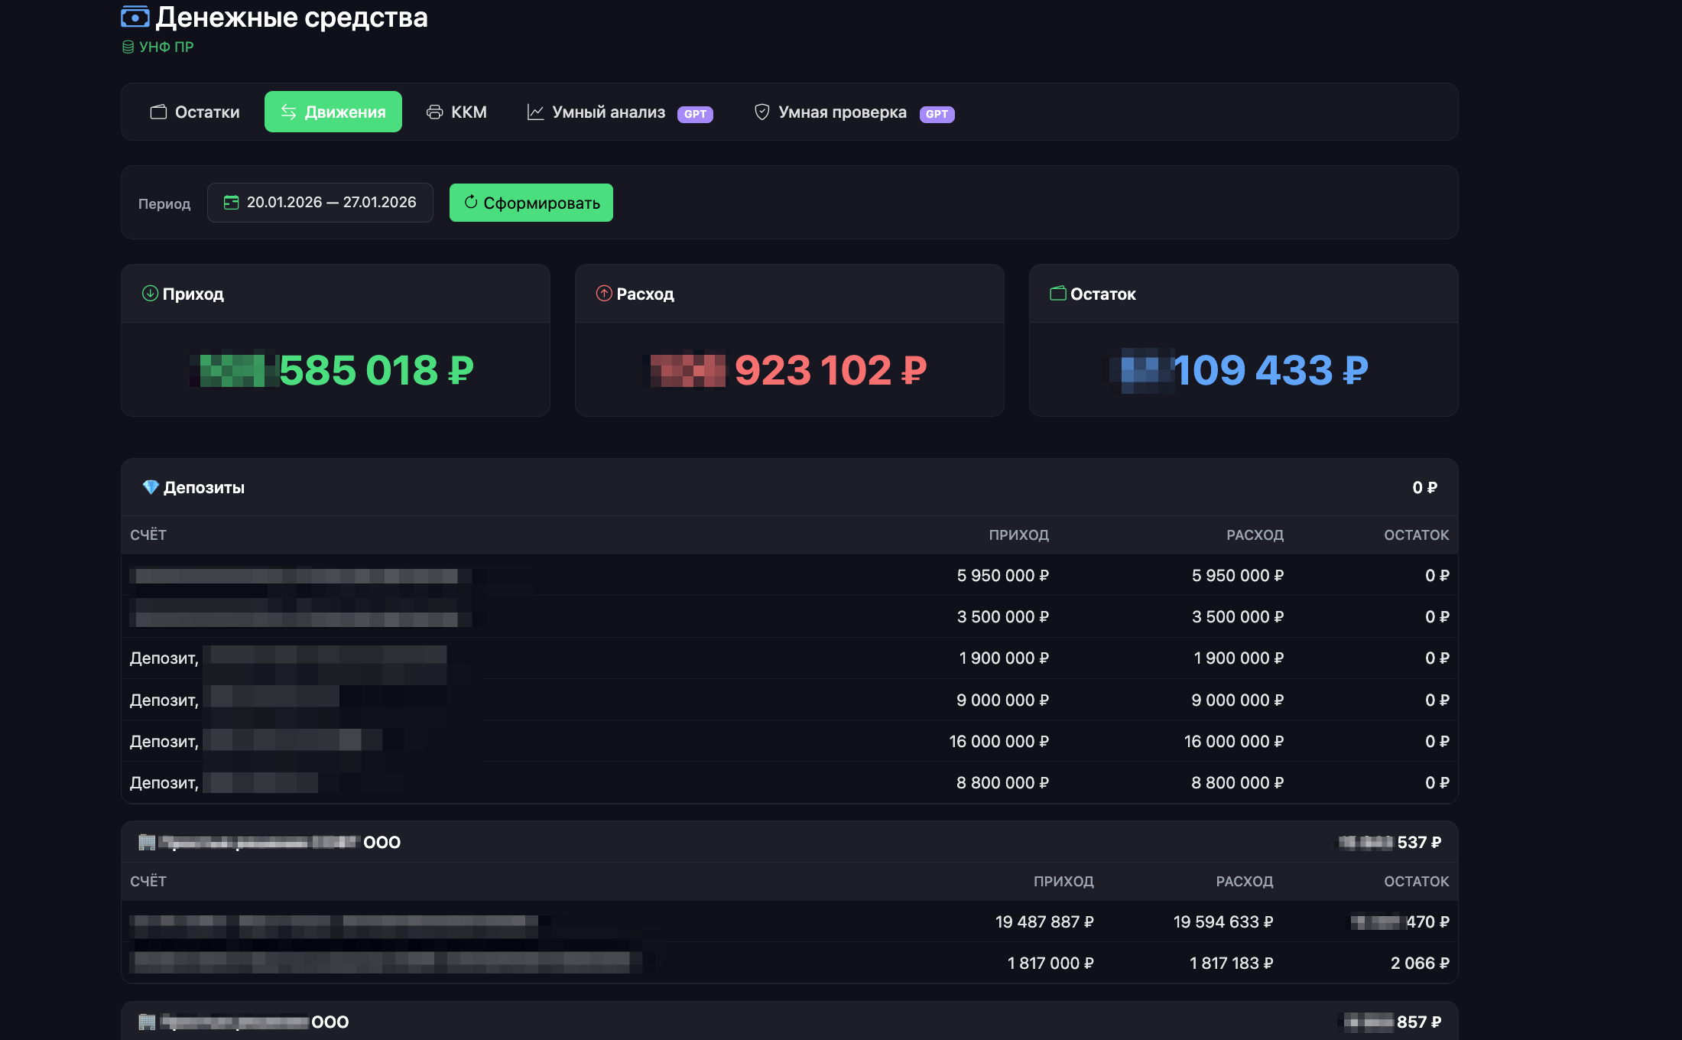Click the building icon of first ООО section

point(147,842)
